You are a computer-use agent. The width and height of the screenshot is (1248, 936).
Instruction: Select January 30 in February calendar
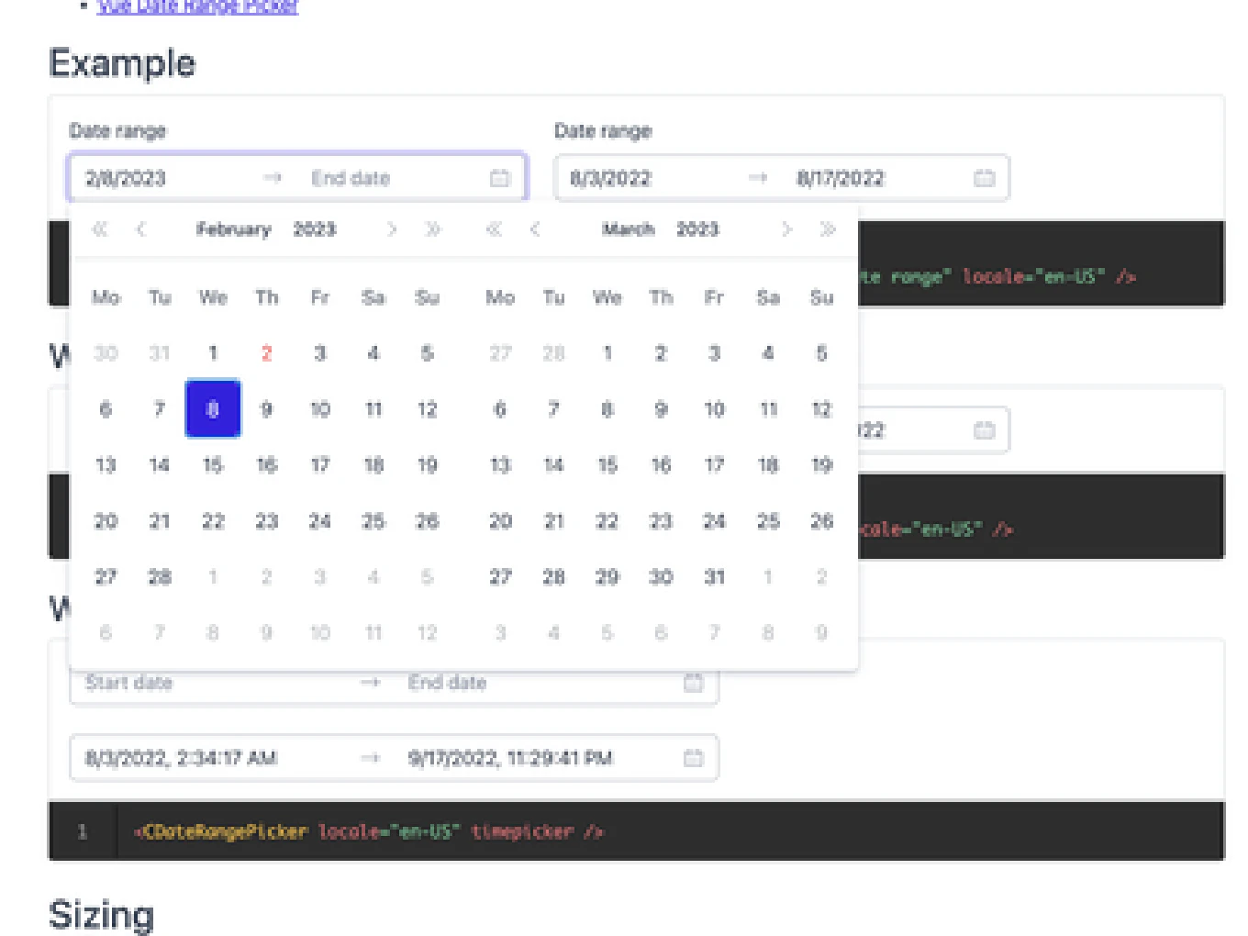(106, 353)
